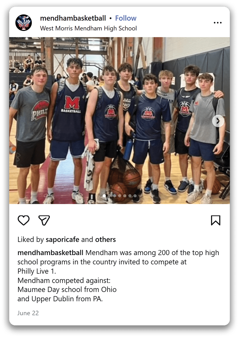
Task: Open the mendhambasketball profile picture
Action: 24,23
